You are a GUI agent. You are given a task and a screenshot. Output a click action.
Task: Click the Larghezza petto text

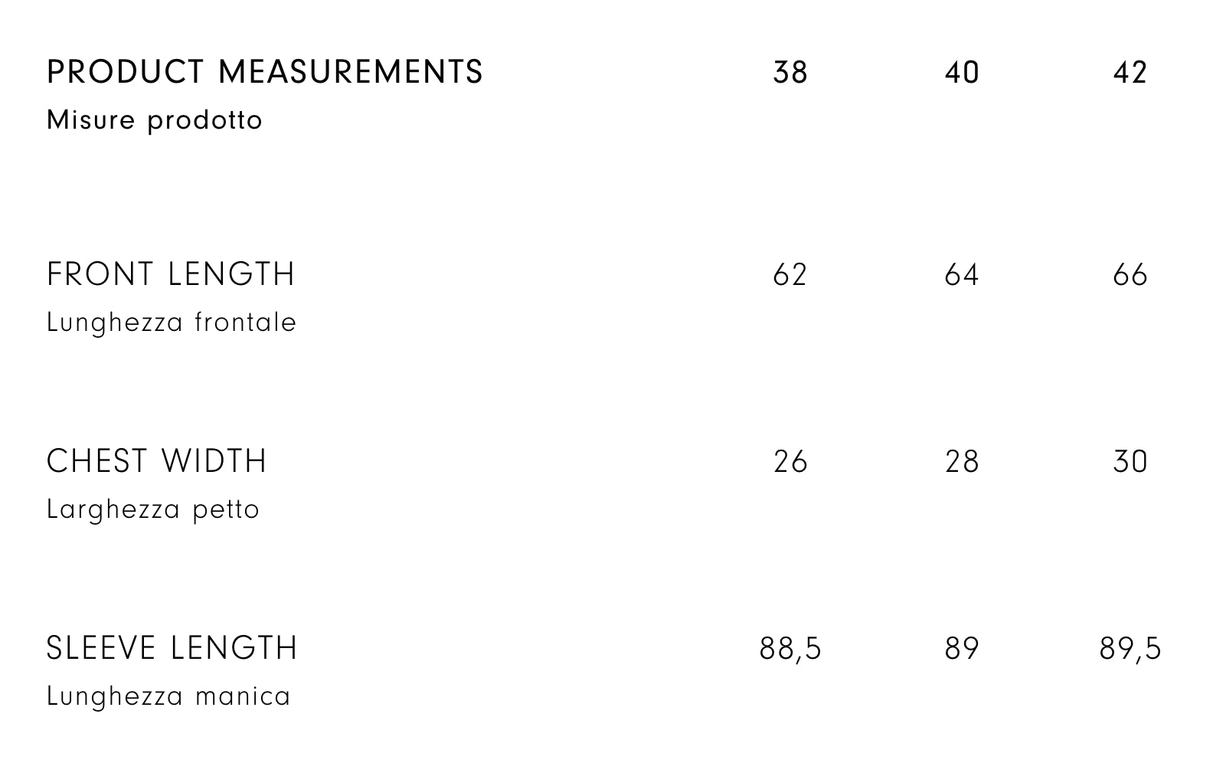point(153,509)
